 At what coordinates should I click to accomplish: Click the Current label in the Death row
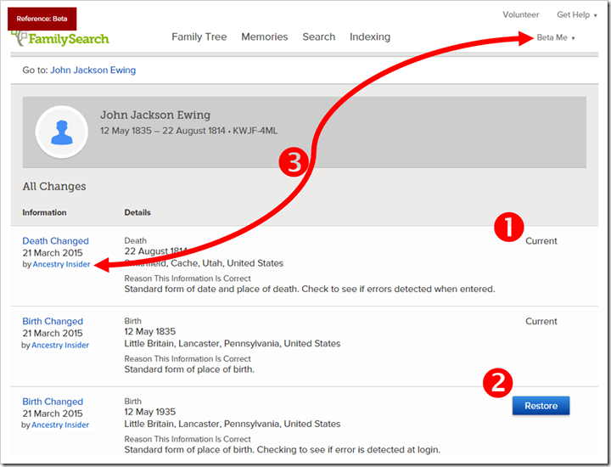[541, 241]
